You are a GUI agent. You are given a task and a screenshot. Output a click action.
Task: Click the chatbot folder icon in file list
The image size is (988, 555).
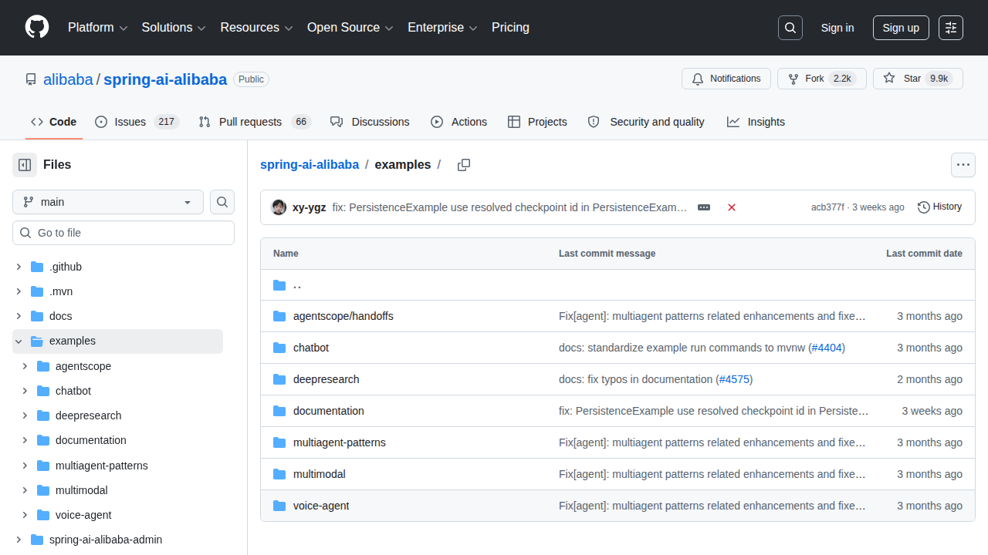279,348
